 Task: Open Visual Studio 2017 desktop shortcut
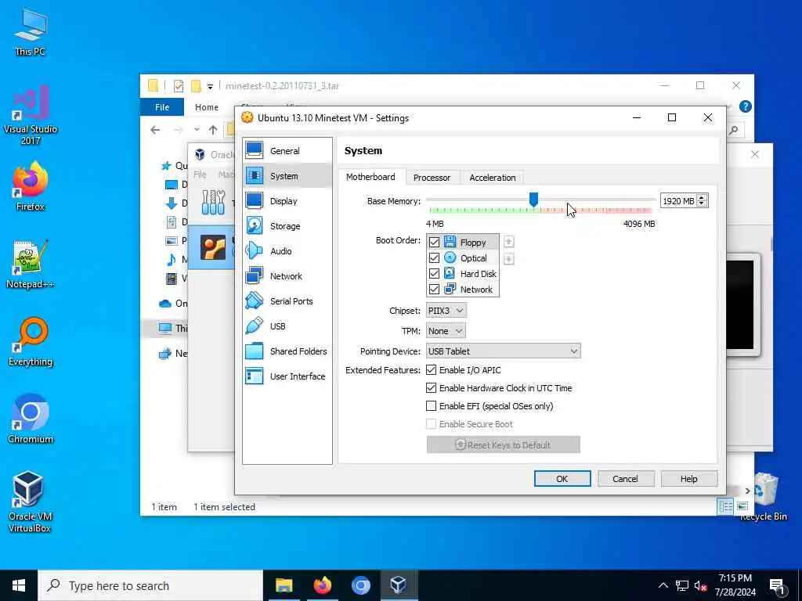coord(31,115)
